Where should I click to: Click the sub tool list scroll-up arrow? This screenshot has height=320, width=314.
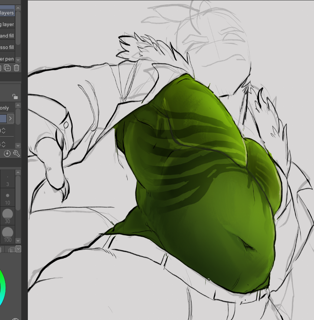pos(18,8)
